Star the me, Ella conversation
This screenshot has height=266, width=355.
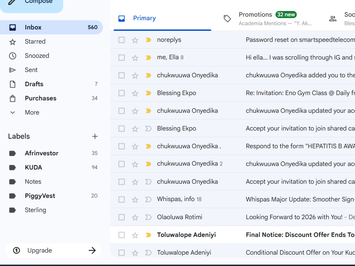135,58
